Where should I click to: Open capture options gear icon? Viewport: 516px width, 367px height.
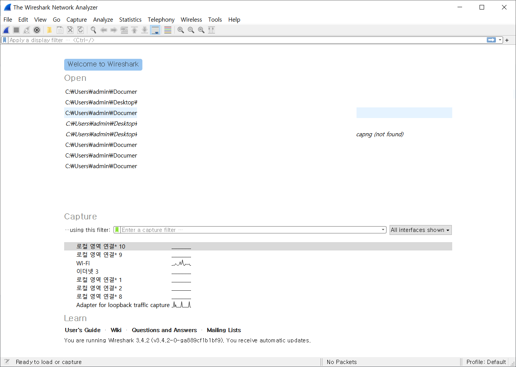point(37,30)
